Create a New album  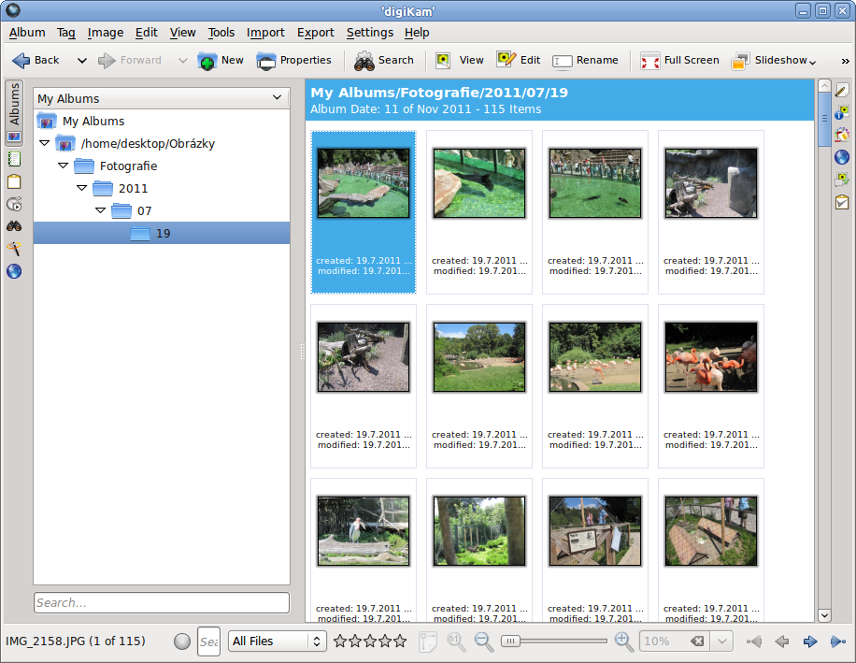pos(221,60)
